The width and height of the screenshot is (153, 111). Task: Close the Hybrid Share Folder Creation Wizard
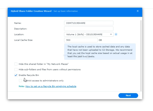coord(137,11)
